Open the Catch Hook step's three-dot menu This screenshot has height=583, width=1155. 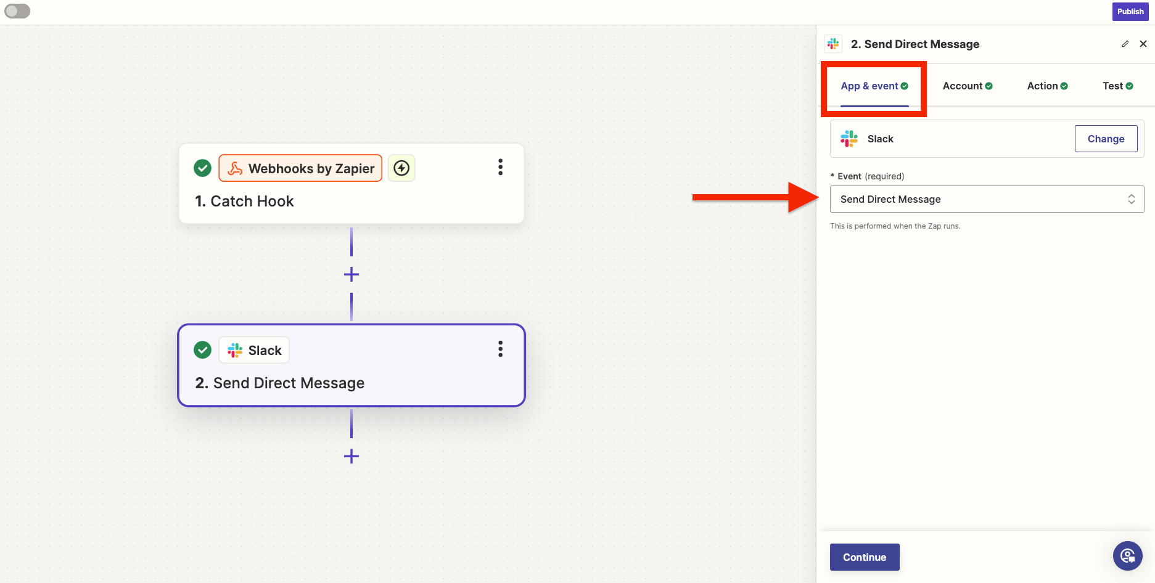click(500, 167)
